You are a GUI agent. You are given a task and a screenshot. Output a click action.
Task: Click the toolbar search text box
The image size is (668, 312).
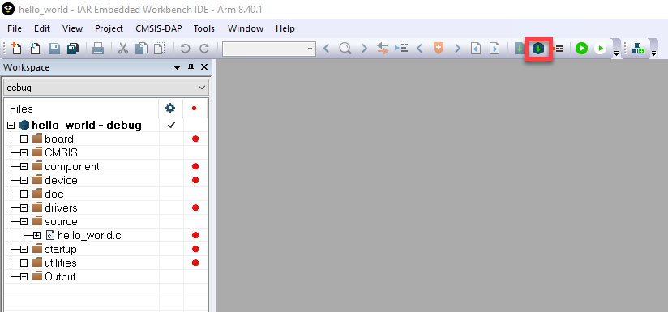tap(269, 49)
